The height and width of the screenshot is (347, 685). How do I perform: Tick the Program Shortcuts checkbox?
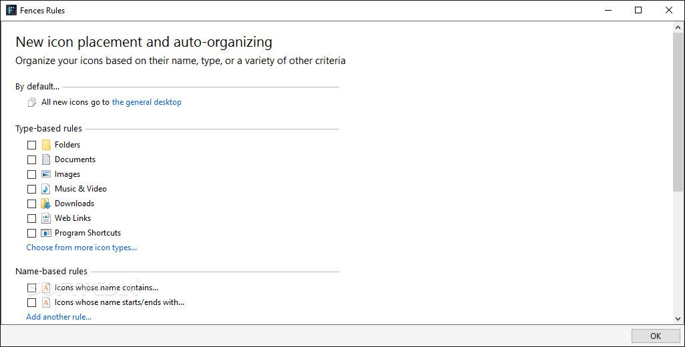point(31,233)
